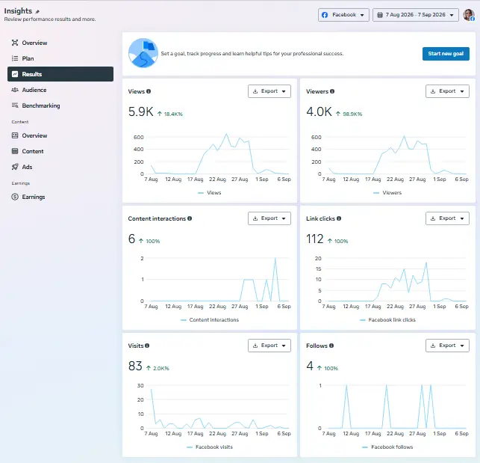Toggle the Facebook visits legend
Viewport: 480px width, 463px height.
(210, 447)
